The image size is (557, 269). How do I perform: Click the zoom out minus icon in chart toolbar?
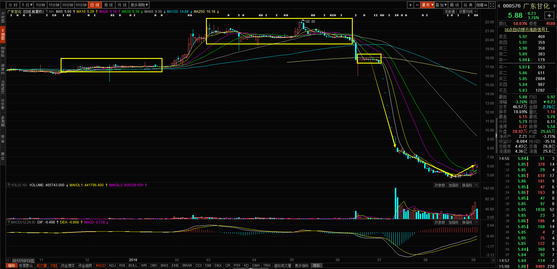(417, 5)
